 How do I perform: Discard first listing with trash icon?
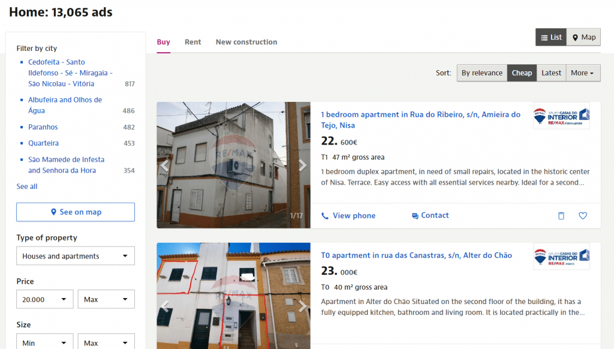561,215
